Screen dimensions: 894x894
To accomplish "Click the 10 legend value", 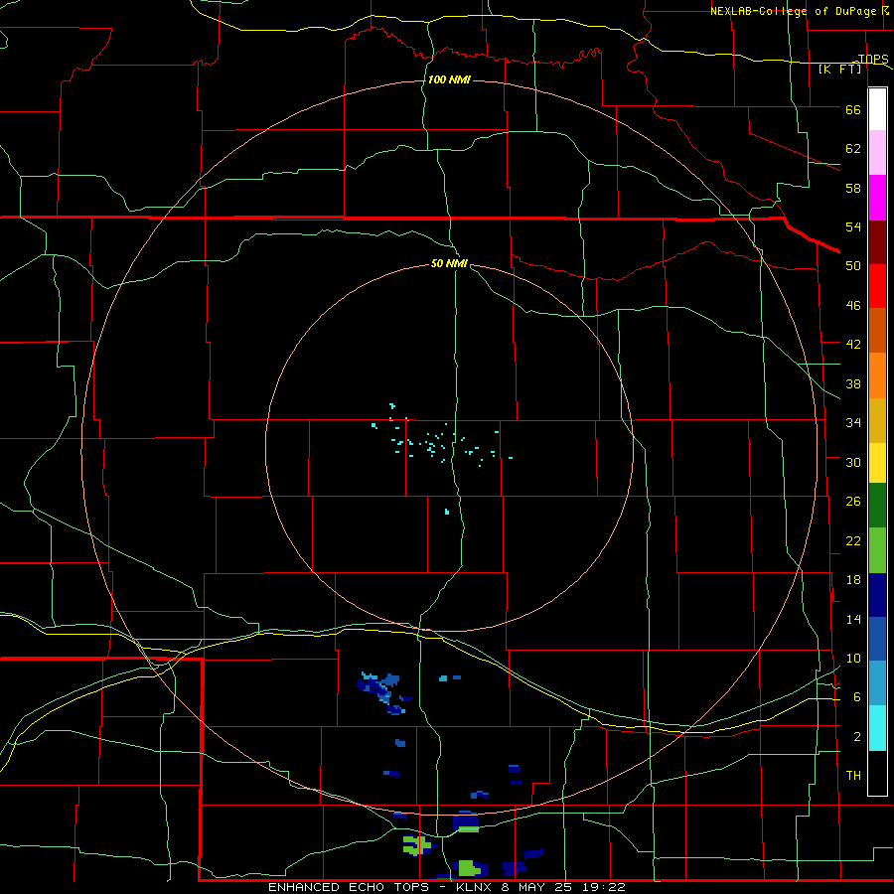I will [x=853, y=658].
